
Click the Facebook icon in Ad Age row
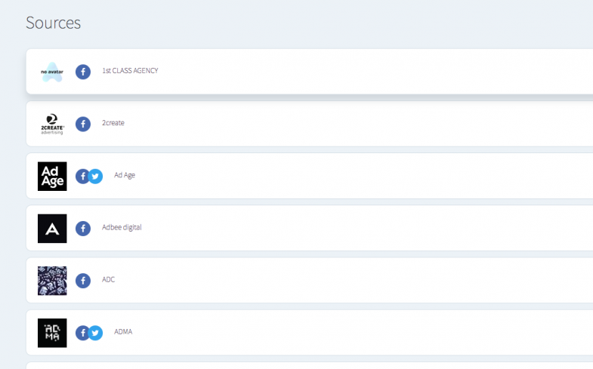(82, 177)
